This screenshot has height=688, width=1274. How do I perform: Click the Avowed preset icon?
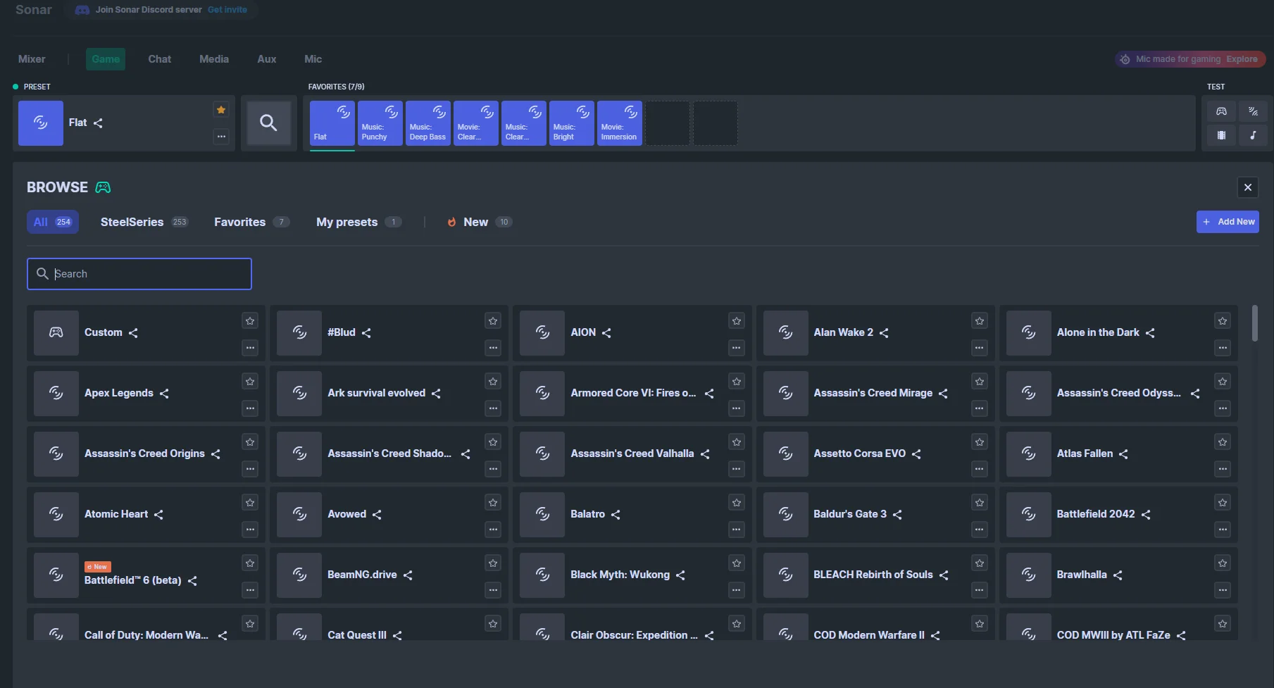pyautogui.click(x=299, y=515)
